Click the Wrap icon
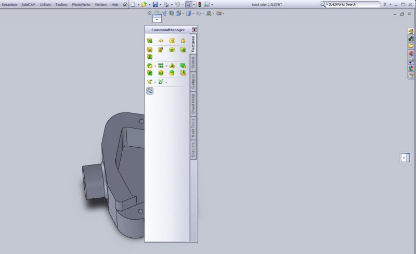416x254 pixels. [161, 73]
